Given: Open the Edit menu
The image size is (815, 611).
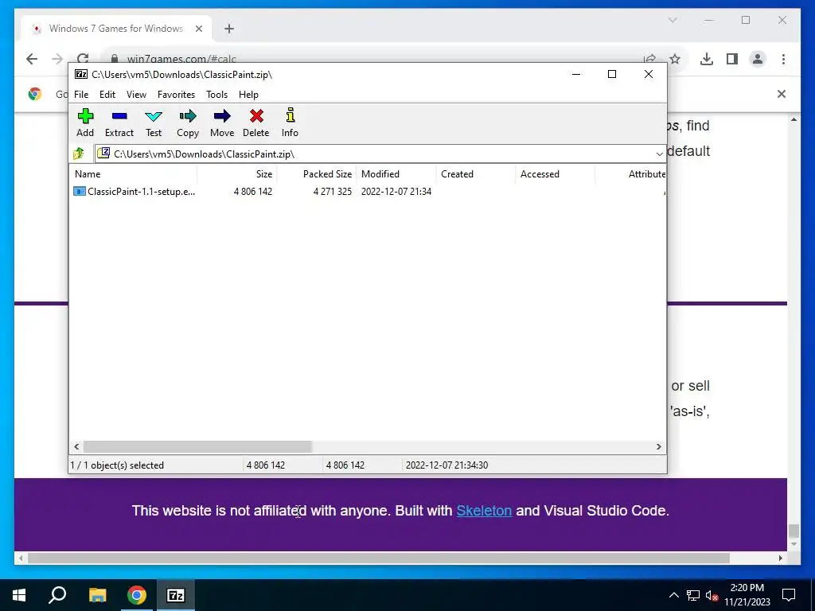Looking at the screenshot, I should click(x=107, y=95).
